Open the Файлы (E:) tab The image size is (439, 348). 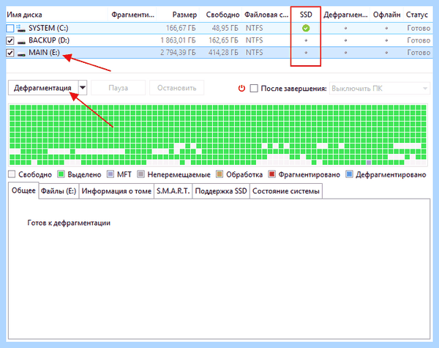coord(59,191)
